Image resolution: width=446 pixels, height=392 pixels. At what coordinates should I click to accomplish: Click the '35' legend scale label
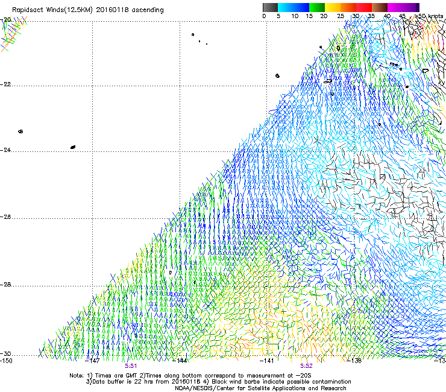tap(371, 16)
